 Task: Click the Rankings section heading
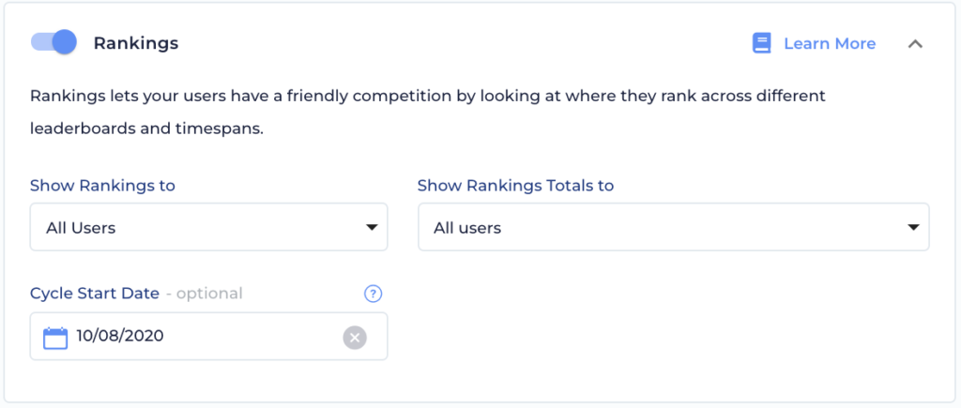(135, 43)
